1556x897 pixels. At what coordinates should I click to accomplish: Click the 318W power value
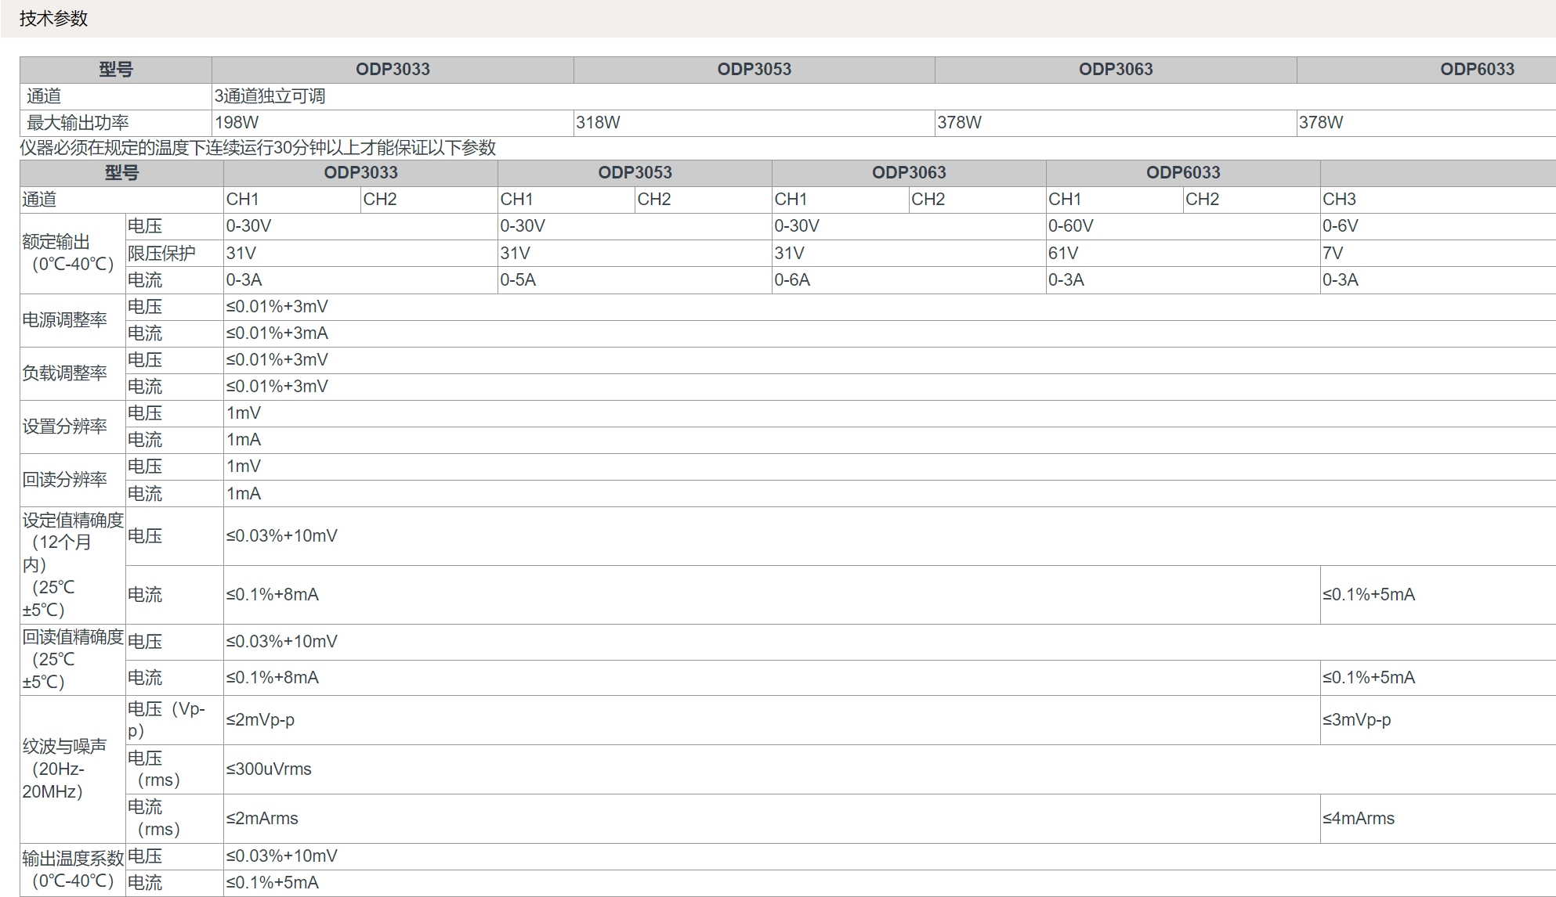(x=598, y=123)
